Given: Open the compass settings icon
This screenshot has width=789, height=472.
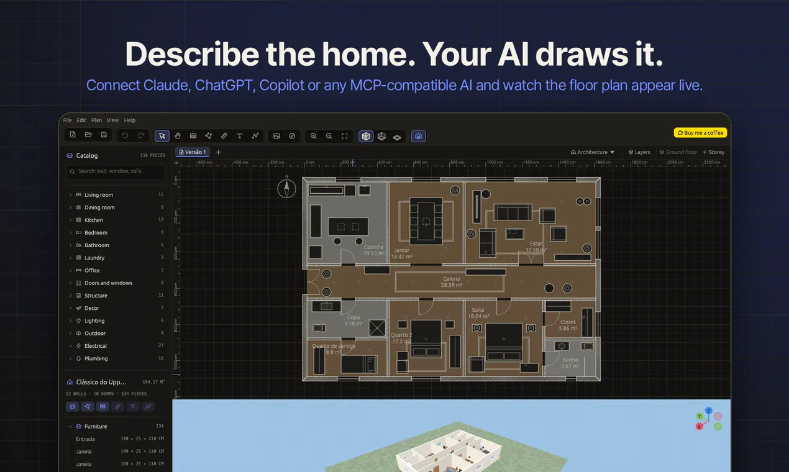Looking at the screenshot, I should [292, 135].
